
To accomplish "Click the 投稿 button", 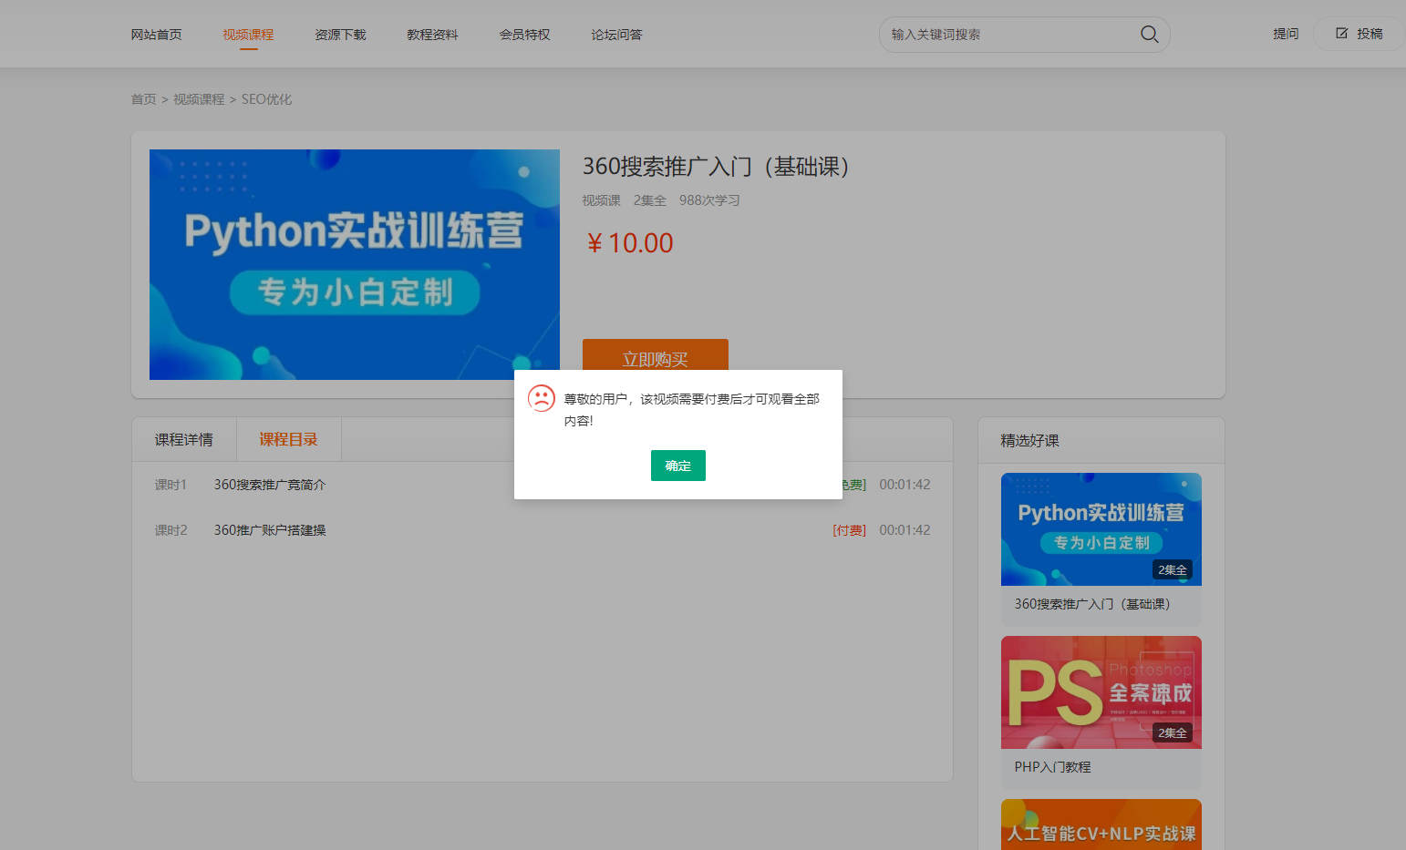I will point(1359,34).
